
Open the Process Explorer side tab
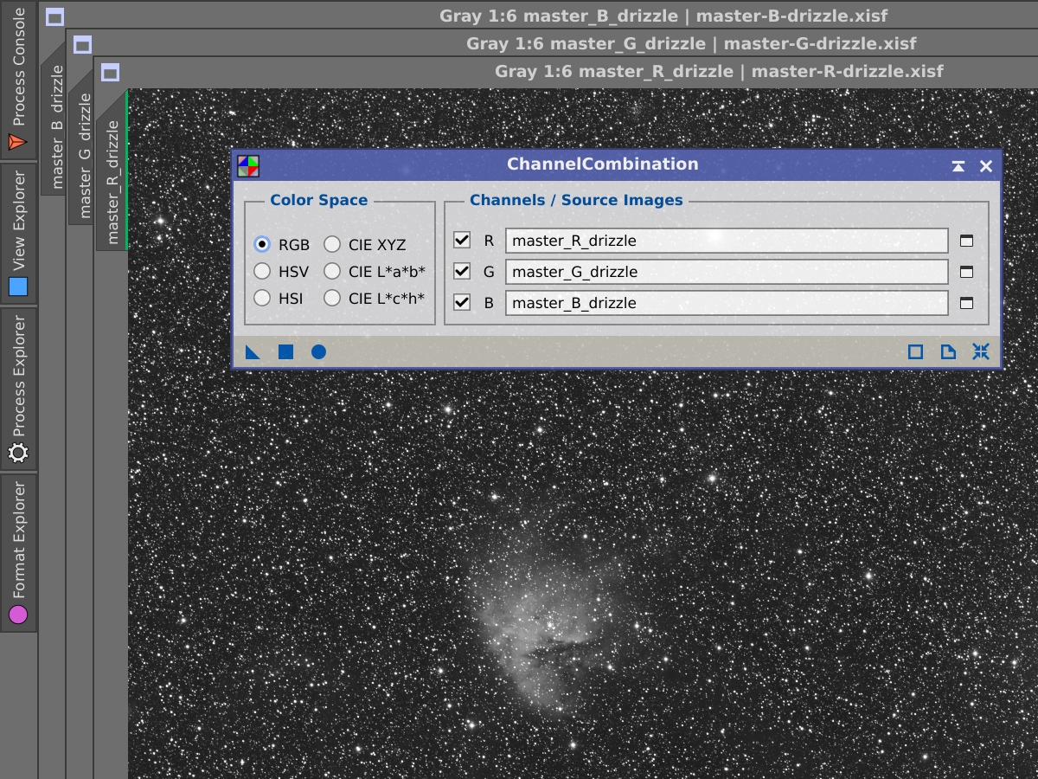[18, 389]
